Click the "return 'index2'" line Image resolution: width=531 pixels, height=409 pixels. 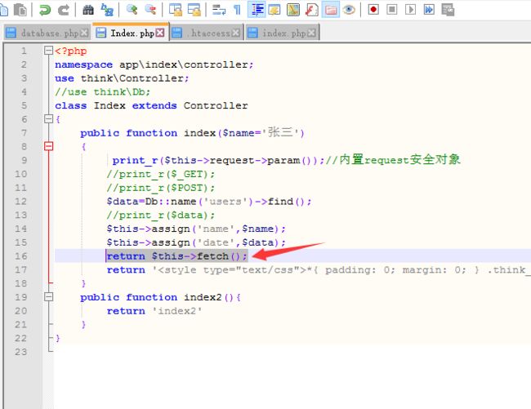[x=154, y=311]
